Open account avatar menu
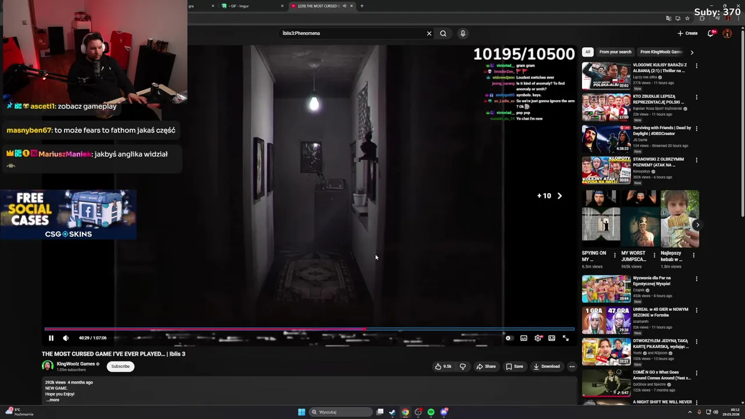 coord(727,33)
